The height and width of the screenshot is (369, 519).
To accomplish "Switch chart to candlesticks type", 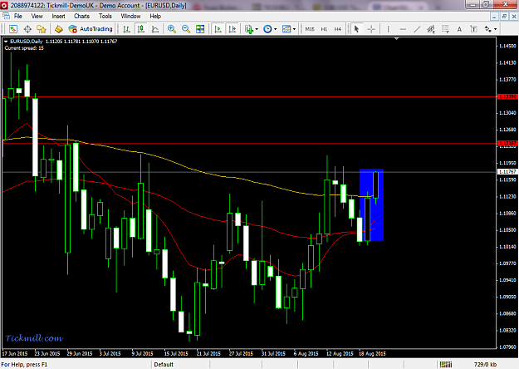I will (x=141, y=29).
